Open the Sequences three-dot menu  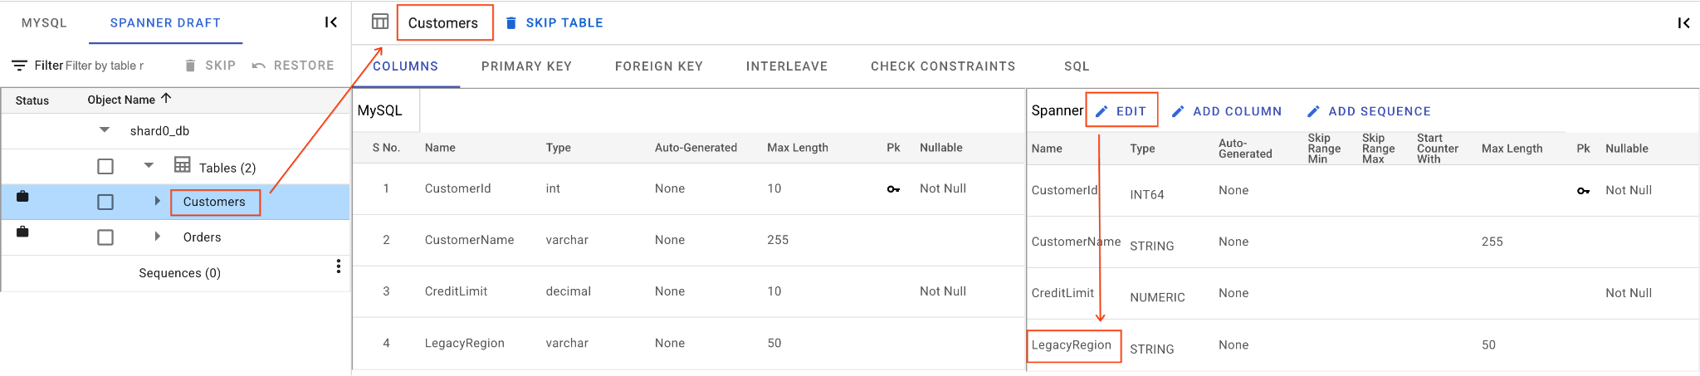click(x=338, y=266)
